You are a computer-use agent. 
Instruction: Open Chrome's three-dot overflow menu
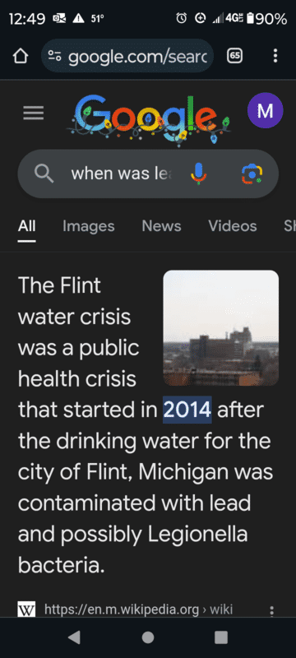[x=275, y=55]
